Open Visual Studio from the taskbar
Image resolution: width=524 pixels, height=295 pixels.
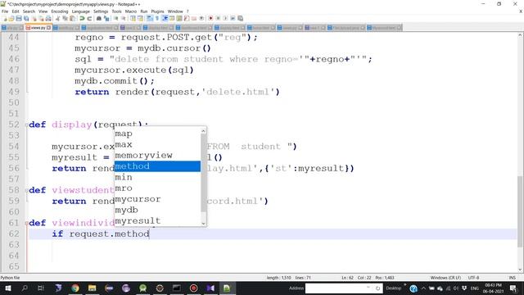(210, 288)
